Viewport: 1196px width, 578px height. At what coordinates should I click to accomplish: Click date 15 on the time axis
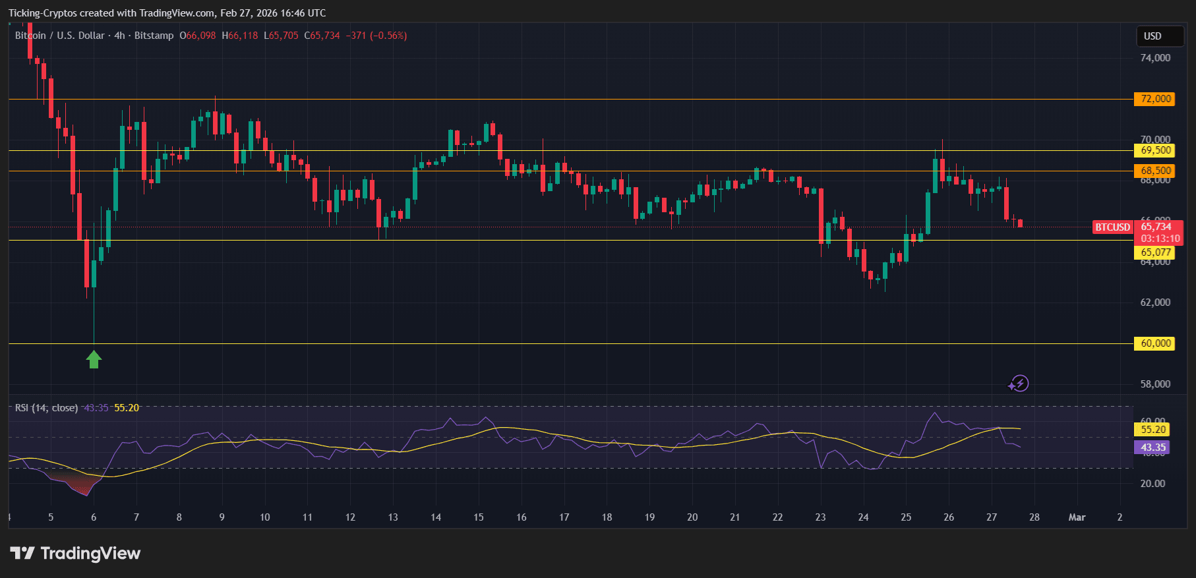pos(479,517)
